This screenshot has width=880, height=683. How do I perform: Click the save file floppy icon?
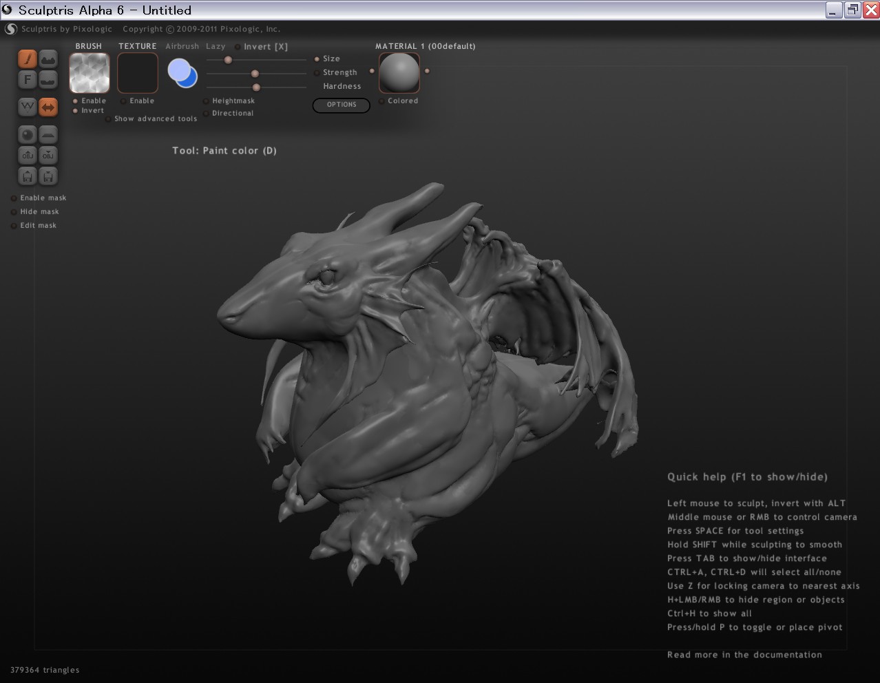[48, 176]
